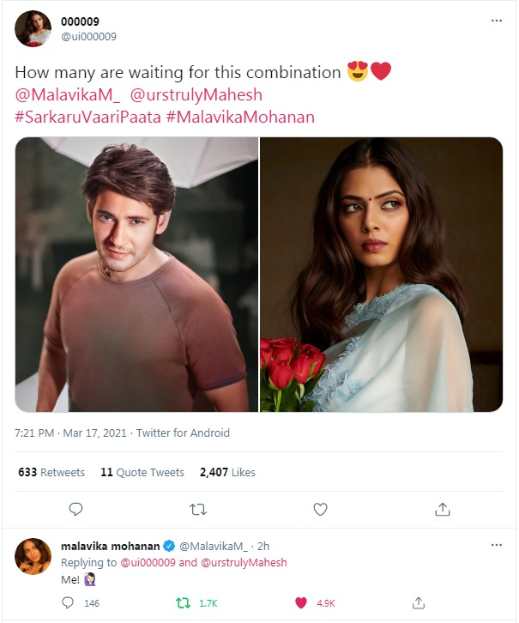Open the @MalavikaM_ mention in the tweet text
The image size is (519, 623).
coord(68,94)
